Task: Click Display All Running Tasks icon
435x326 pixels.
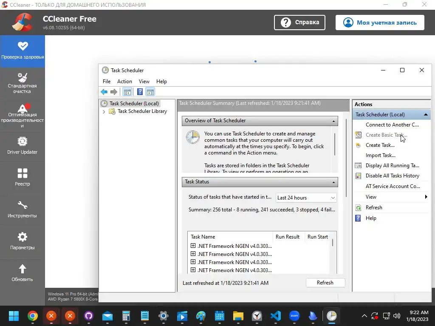Action: (x=358, y=166)
